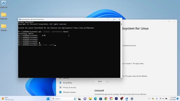Click the Privacy & security shield icon

60,87
